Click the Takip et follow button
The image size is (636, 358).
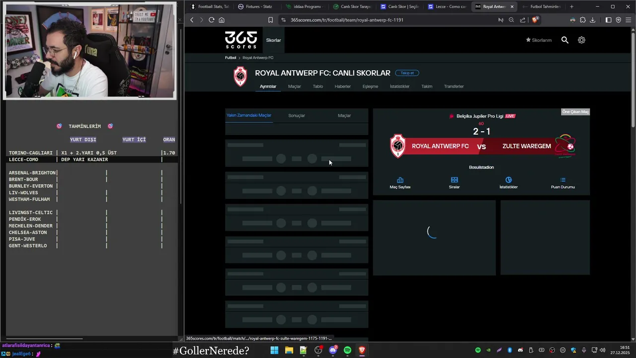tap(407, 73)
